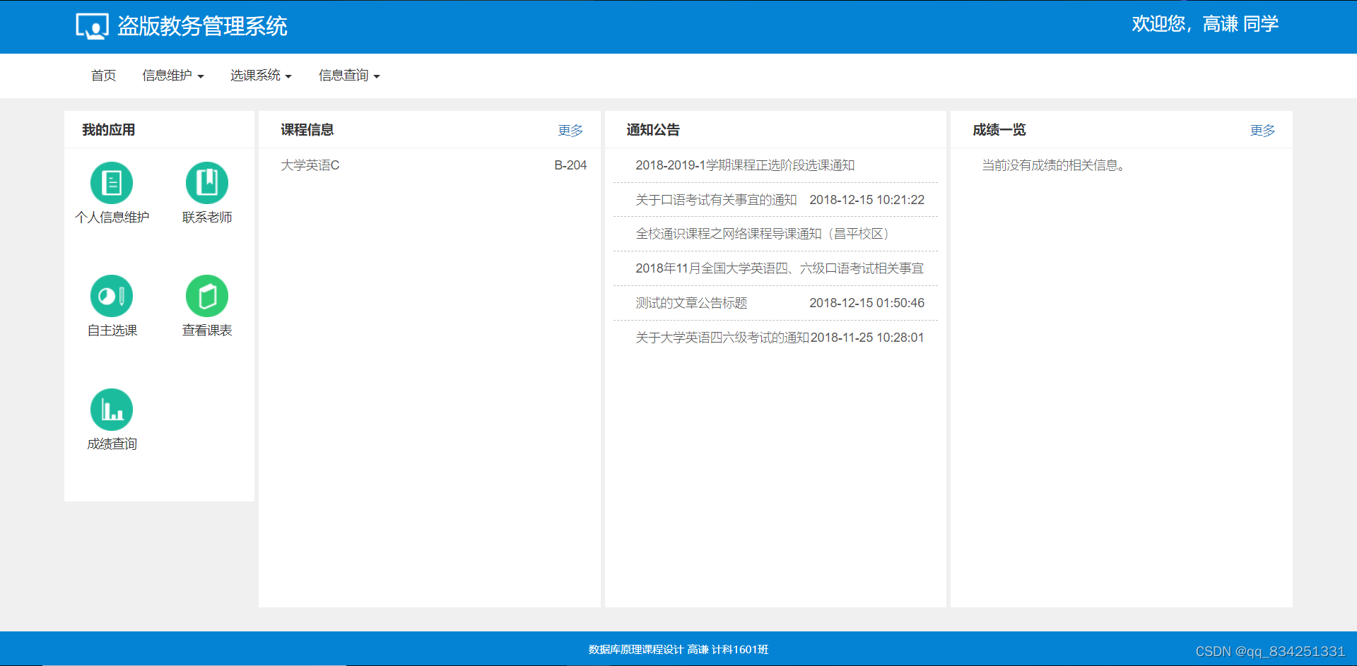Click timestamp 2018-11-25 10:28:01
Image resolution: width=1357 pixels, height=666 pixels.
click(867, 338)
